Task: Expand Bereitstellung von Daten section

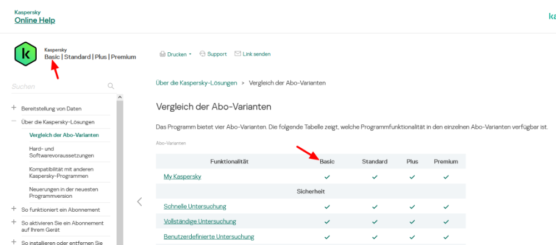Action: 14,107
